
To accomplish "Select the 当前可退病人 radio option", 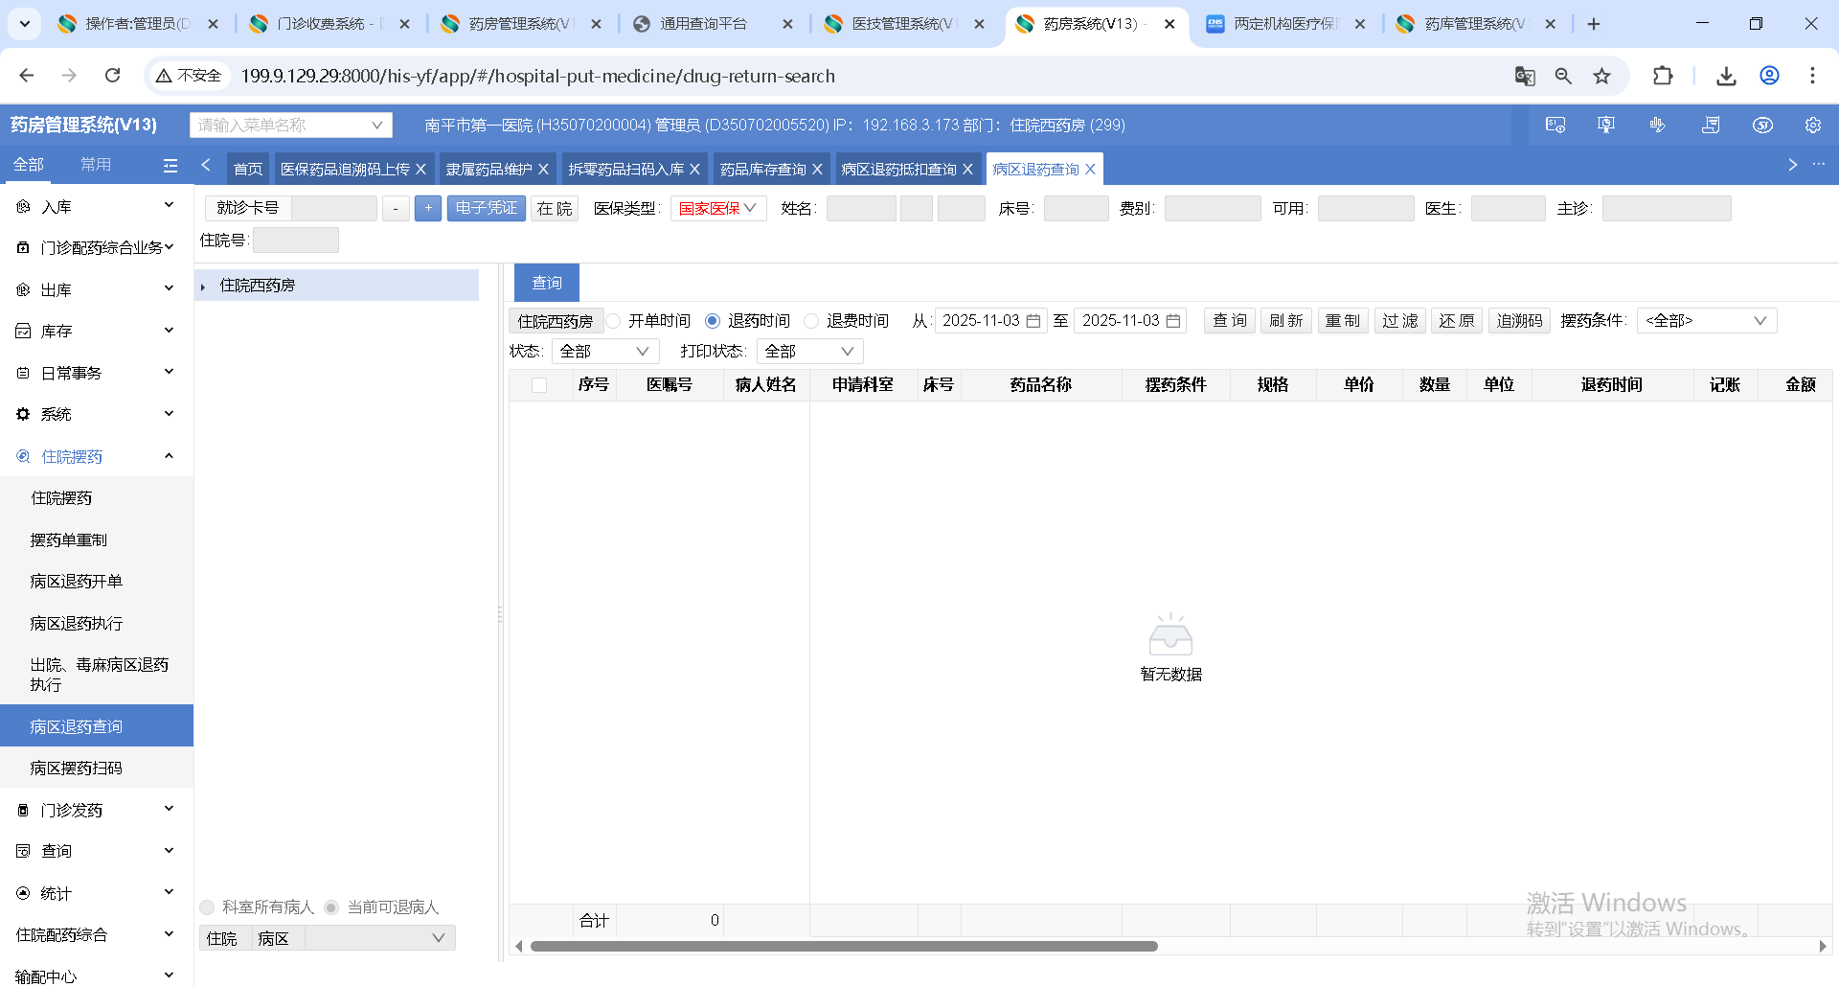I will [x=331, y=907].
